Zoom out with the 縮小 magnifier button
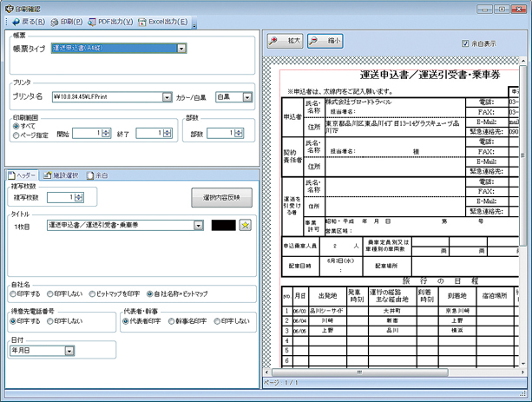 (325, 42)
